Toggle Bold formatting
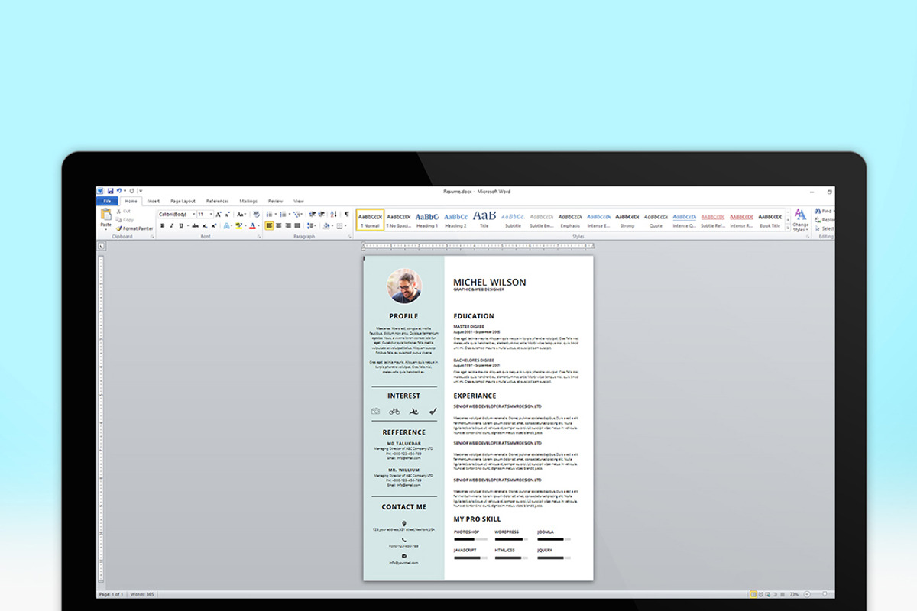The width and height of the screenshot is (917, 611). [x=163, y=226]
